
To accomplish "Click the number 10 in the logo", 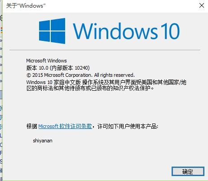I will click(x=170, y=31).
